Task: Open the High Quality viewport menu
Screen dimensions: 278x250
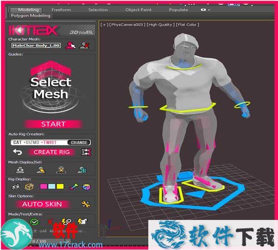Action: pyautogui.click(x=160, y=25)
